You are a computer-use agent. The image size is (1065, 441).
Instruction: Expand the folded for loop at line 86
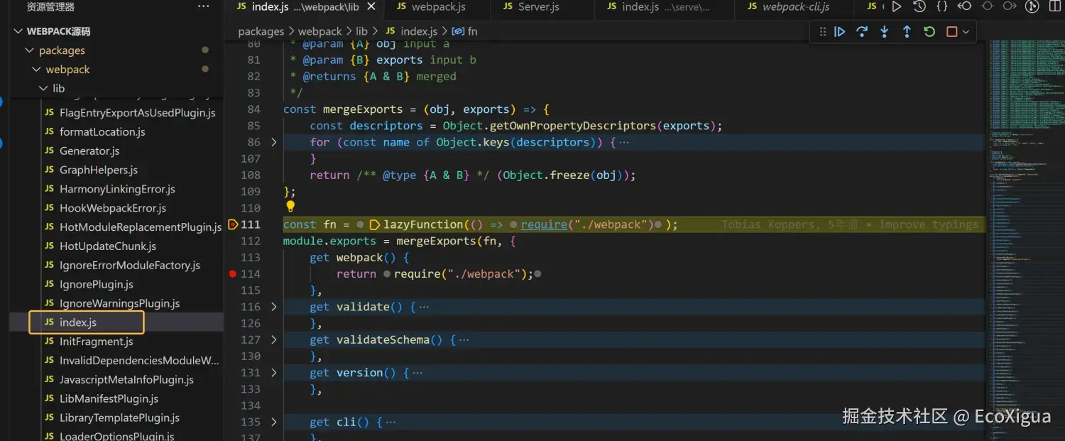(x=274, y=142)
